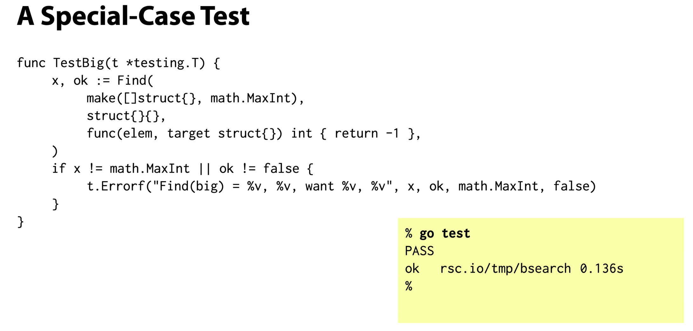Click the 'if x != math.MaxInt' condition
Image resolution: width=693 pixels, height=331 pixels.
coord(121,169)
